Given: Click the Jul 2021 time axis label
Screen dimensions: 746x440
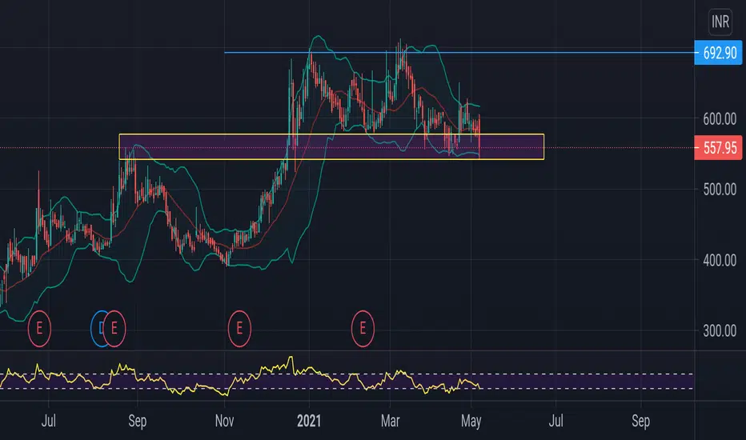Looking at the screenshot, I should click(555, 421).
